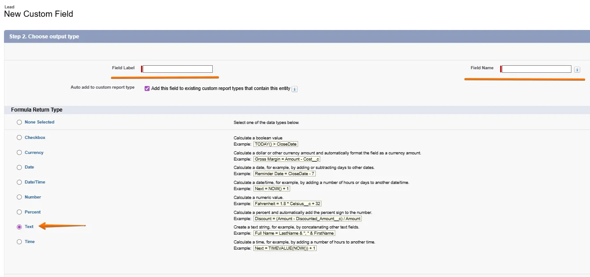Select the None Selected radio button
Viewport: 590px width, 277px height.
click(19, 122)
